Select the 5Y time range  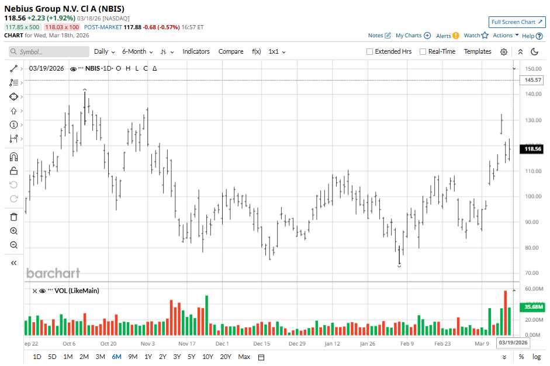pos(191,357)
